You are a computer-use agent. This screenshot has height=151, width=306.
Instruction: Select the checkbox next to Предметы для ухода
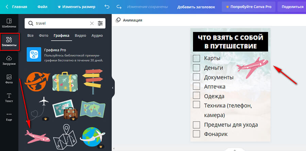(197, 125)
